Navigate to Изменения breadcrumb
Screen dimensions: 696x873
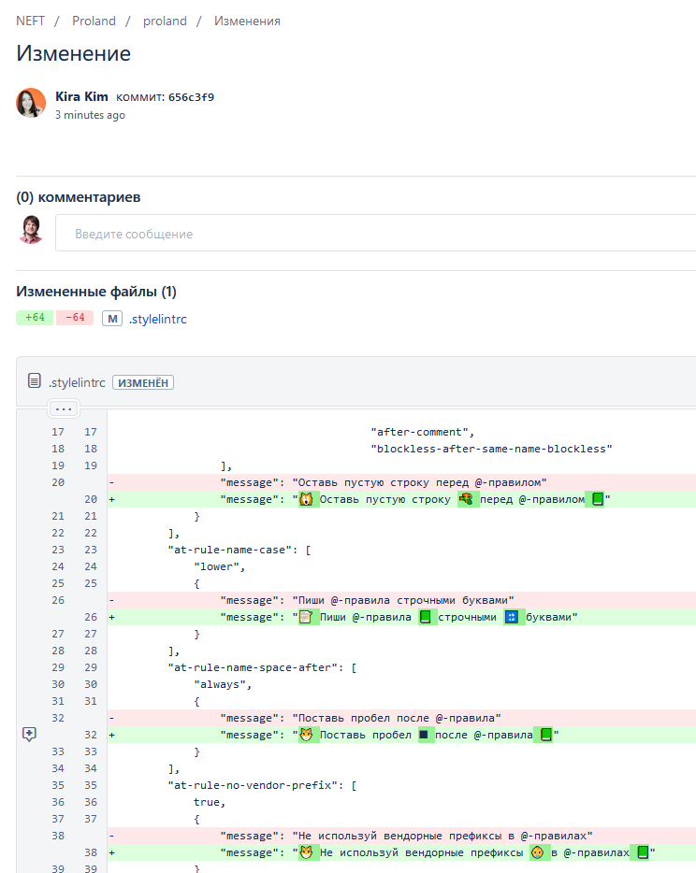247,21
